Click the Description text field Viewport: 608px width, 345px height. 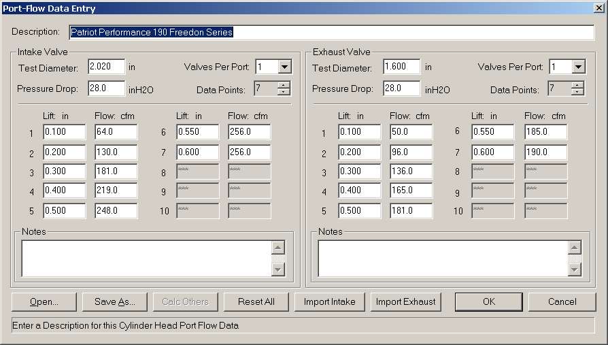332,32
